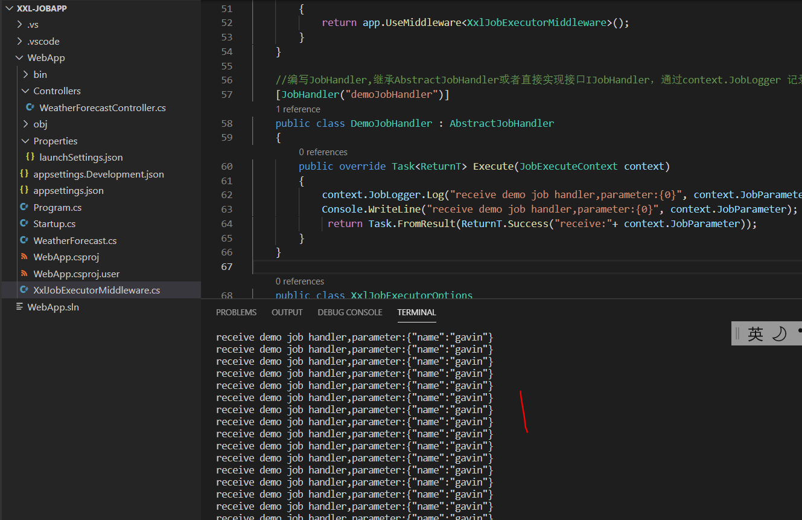Expand the bin folder

tap(25, 75)
